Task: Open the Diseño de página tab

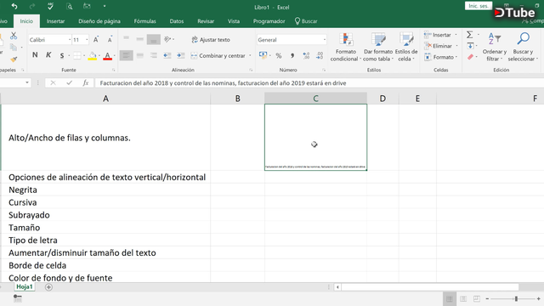Action: point(99,21)
